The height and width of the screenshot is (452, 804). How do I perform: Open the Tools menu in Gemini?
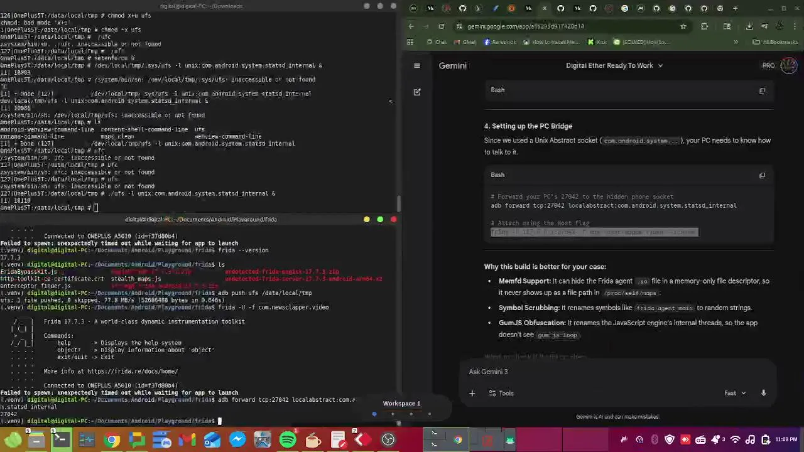[501, 393]
